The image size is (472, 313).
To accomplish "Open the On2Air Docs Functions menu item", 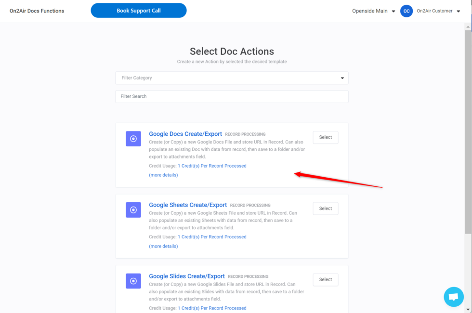I will click(37, 10).
